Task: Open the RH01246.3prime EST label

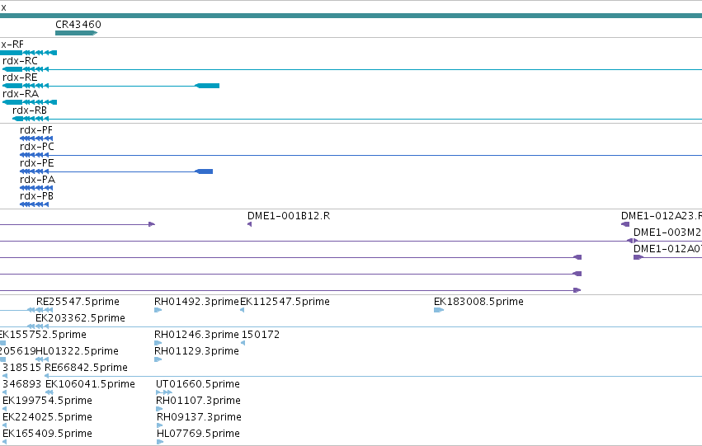Action: coord(196,335)
